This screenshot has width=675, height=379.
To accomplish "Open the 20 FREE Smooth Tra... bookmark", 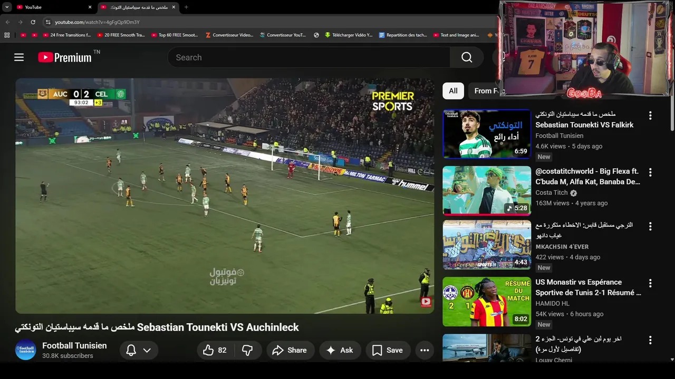I will (120, 35).
